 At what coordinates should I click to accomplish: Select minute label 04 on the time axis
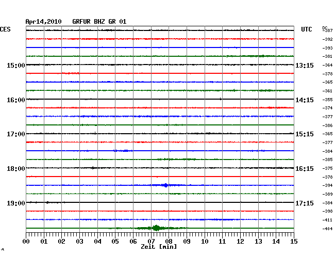[97, 242]
